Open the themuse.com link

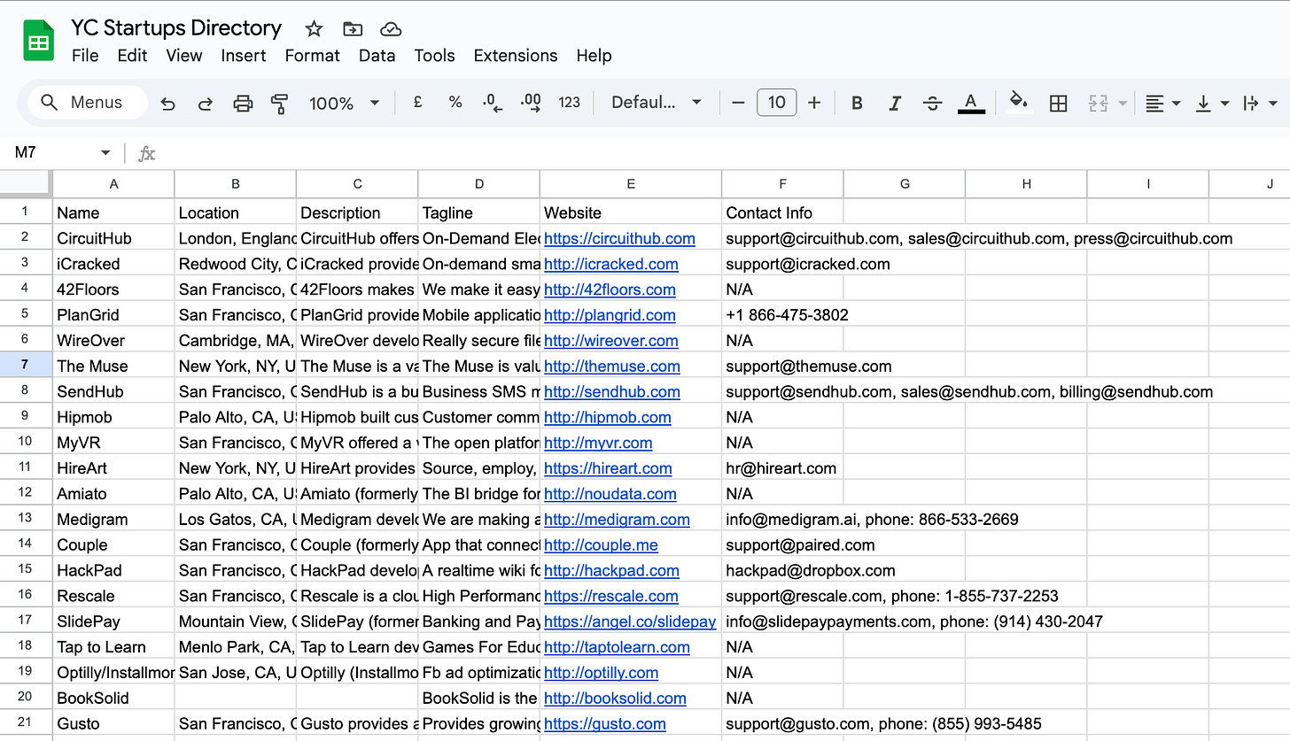(612, 367)
